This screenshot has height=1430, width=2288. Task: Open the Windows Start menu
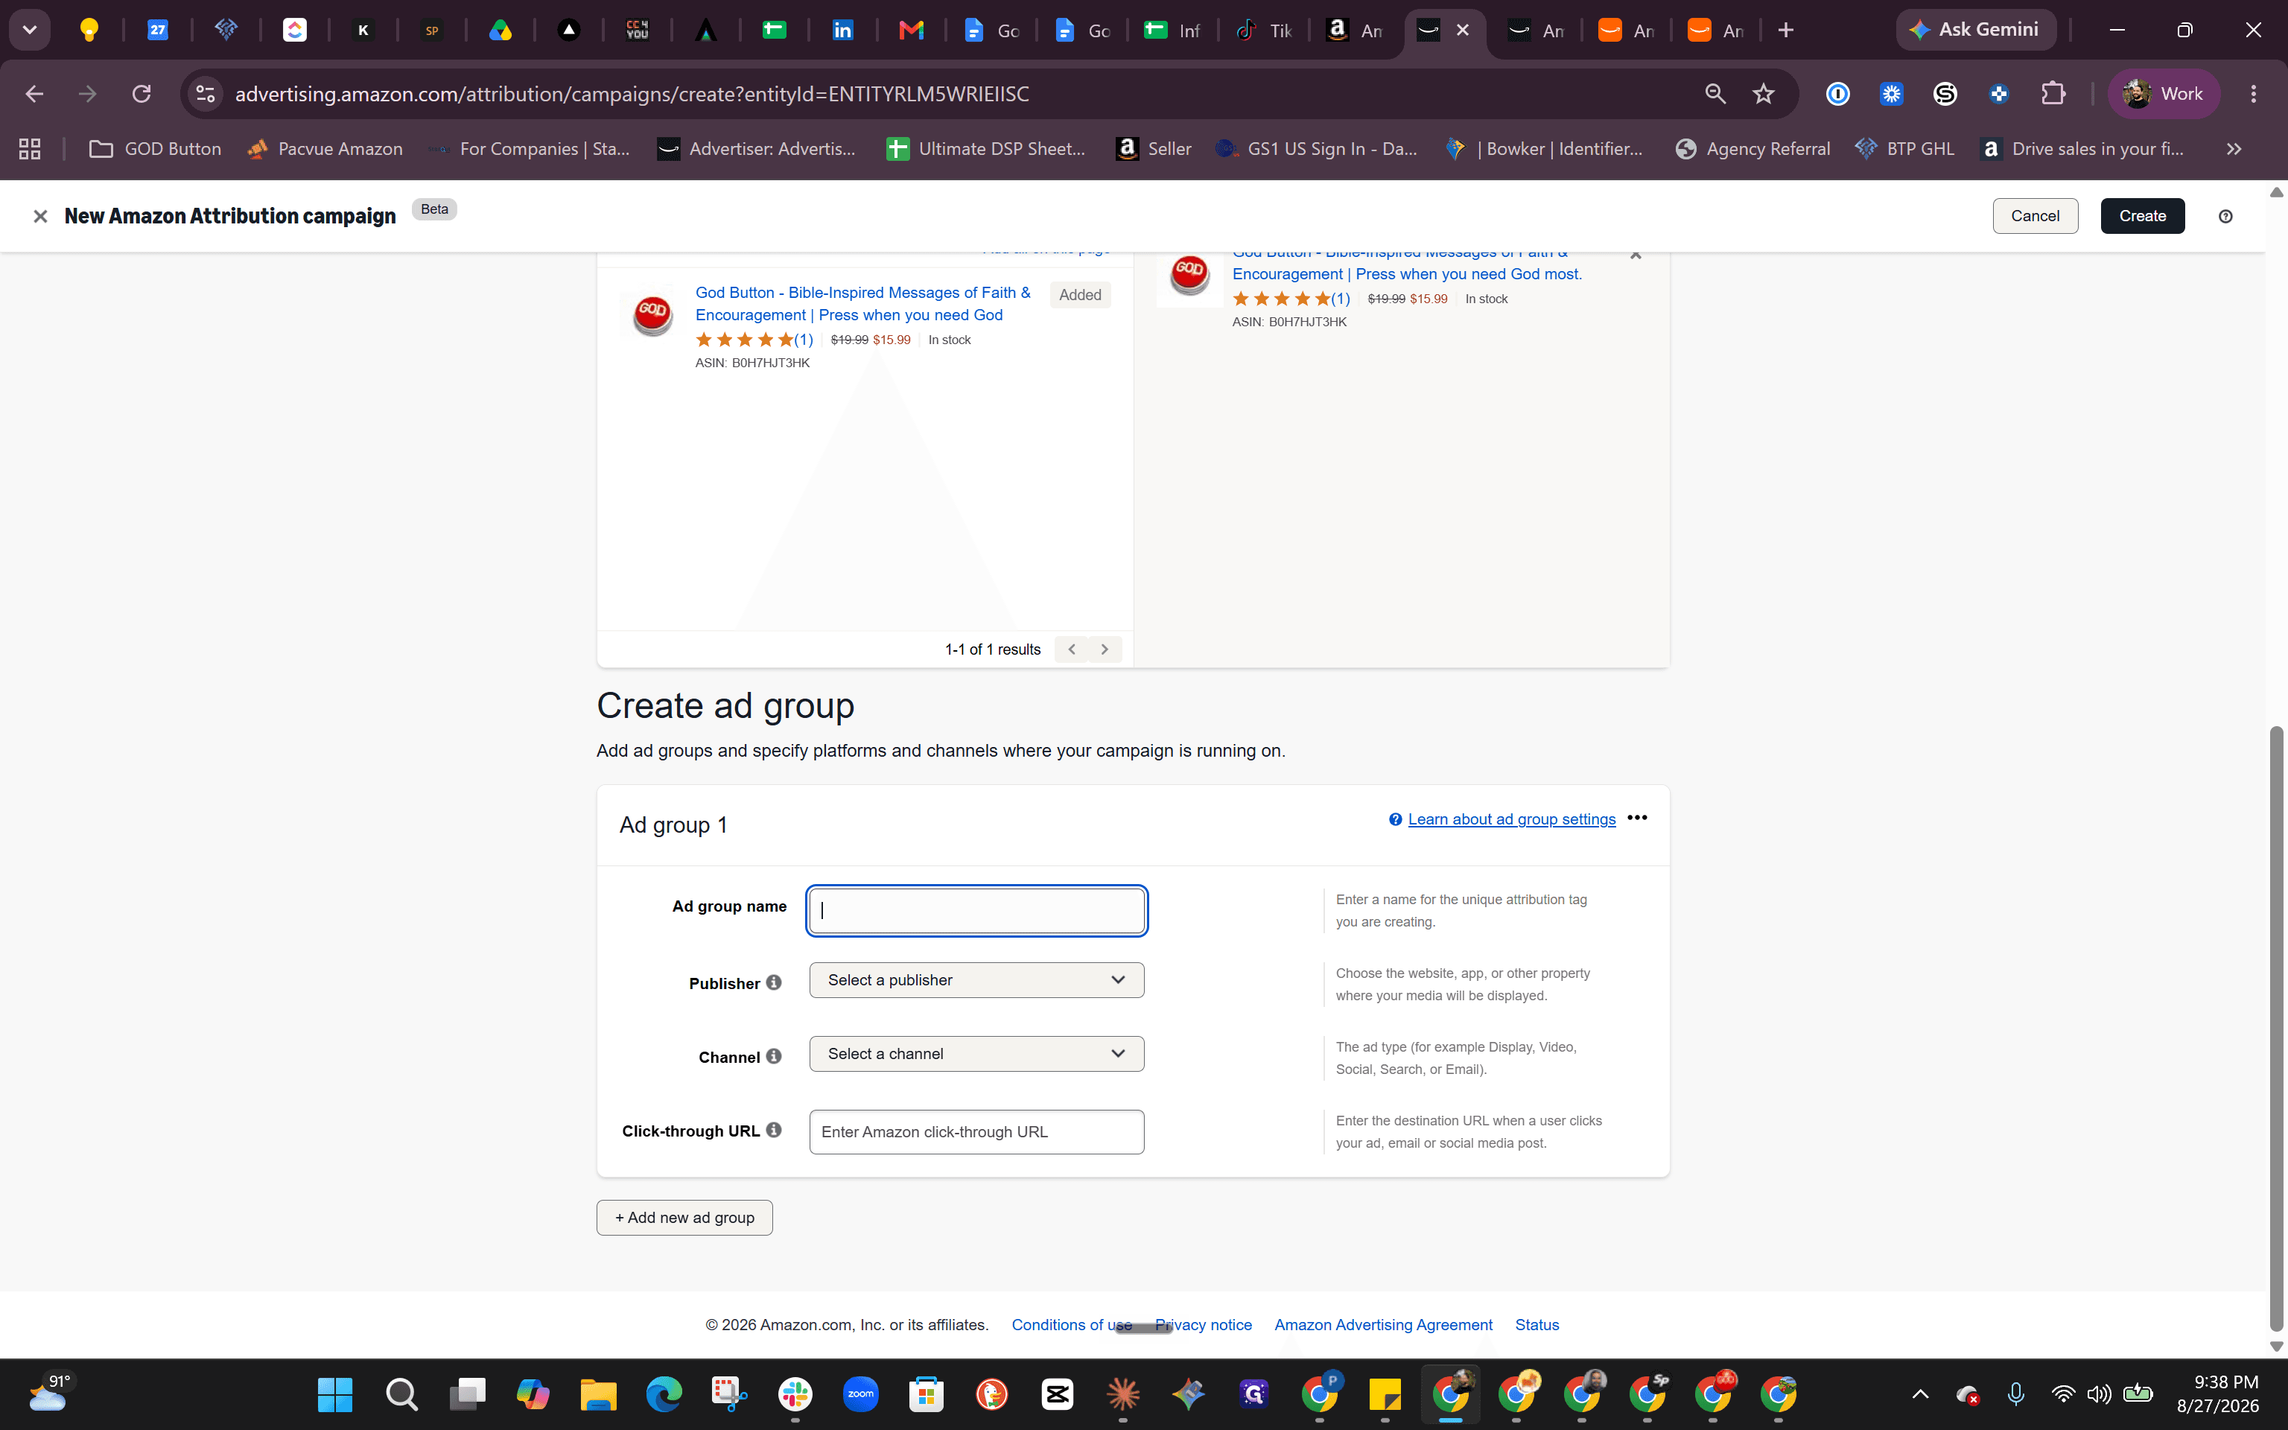click(334, 1394)
